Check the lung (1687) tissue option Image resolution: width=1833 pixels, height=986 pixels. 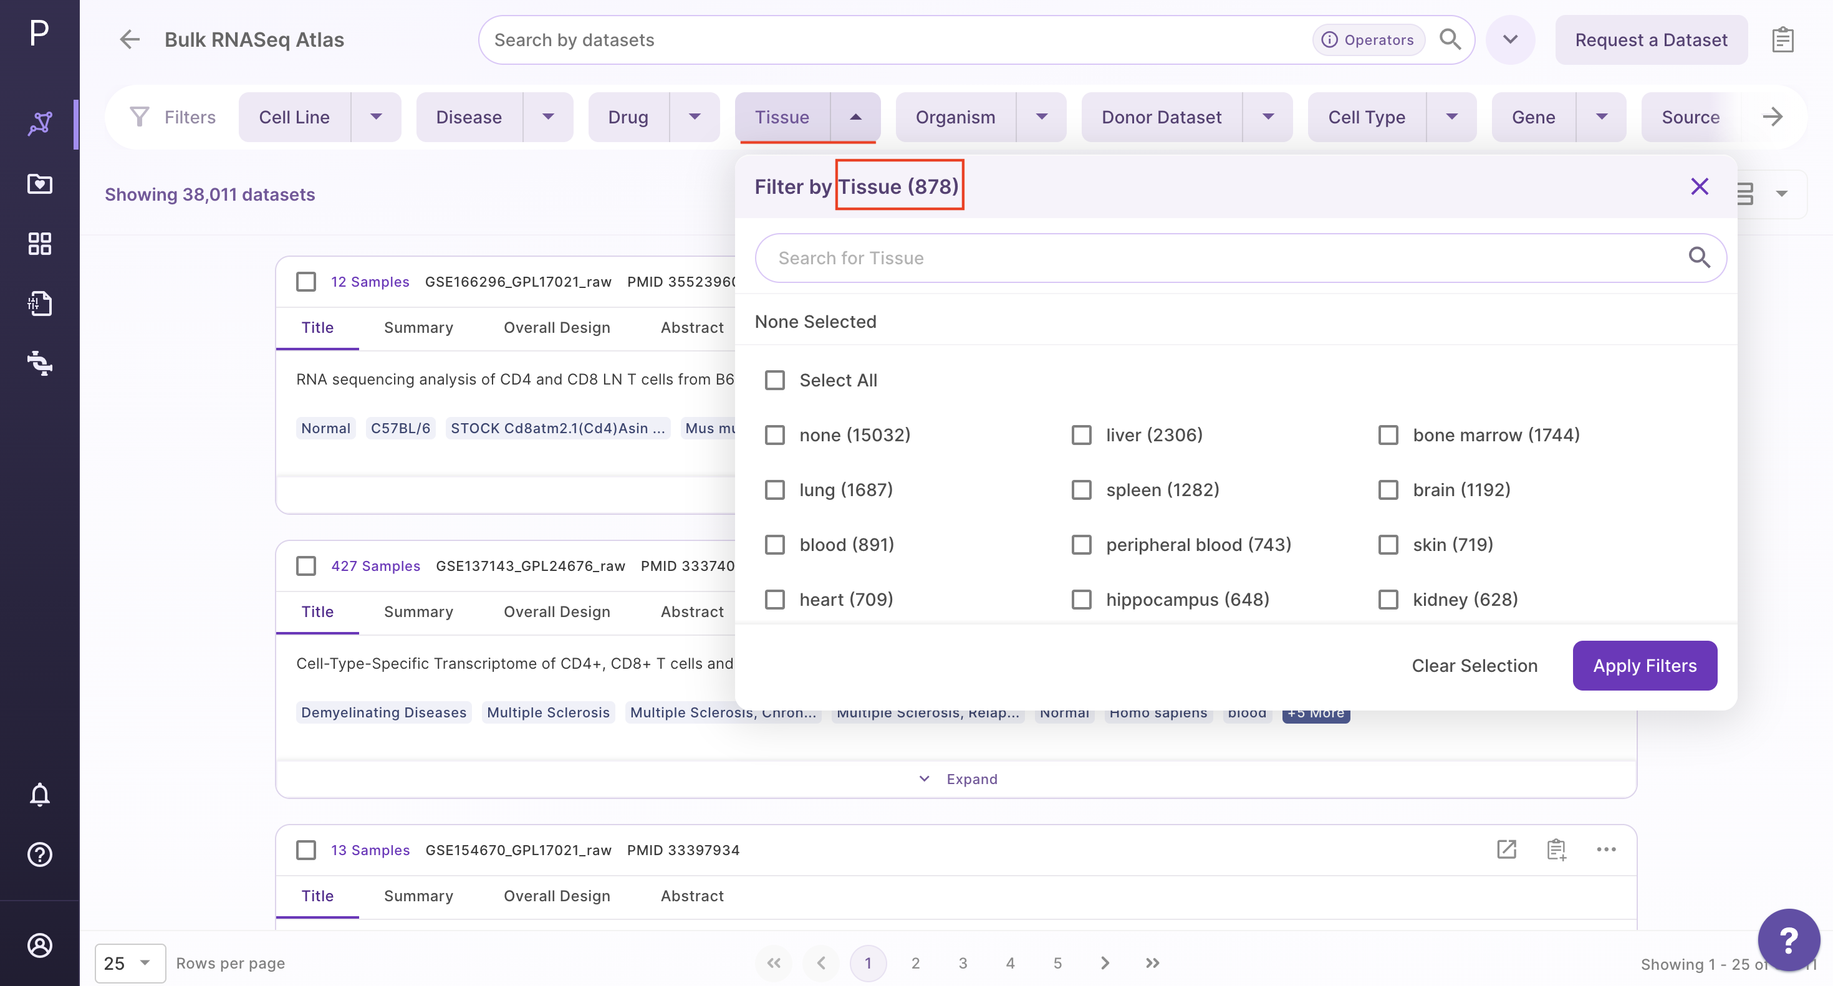coord(775,490)
